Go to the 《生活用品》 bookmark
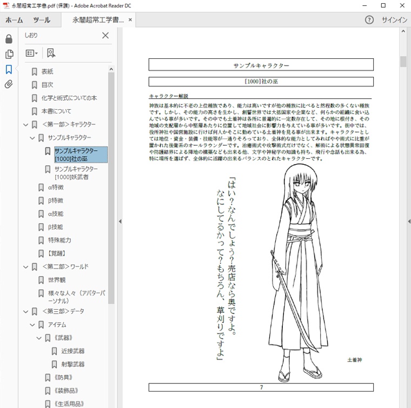This screenshot has height=408, width=411. pos(69,404)
